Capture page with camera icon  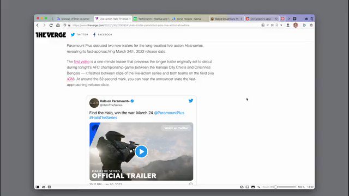point(242,187)
